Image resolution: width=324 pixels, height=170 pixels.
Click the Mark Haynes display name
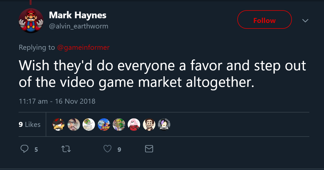78,15
